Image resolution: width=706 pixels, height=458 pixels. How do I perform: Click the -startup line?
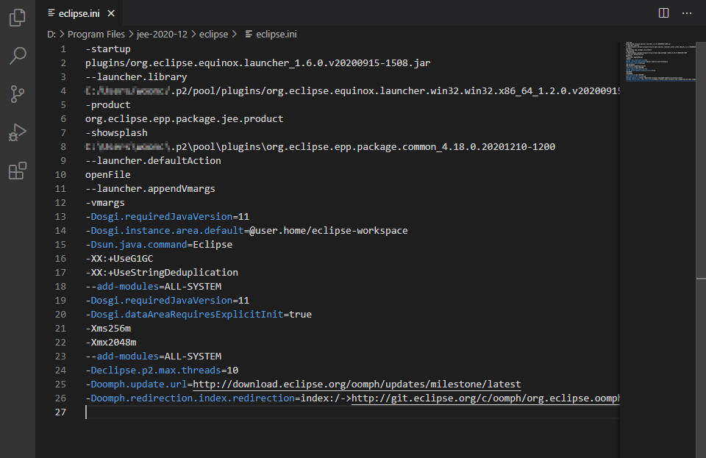[x=108, y=49]
